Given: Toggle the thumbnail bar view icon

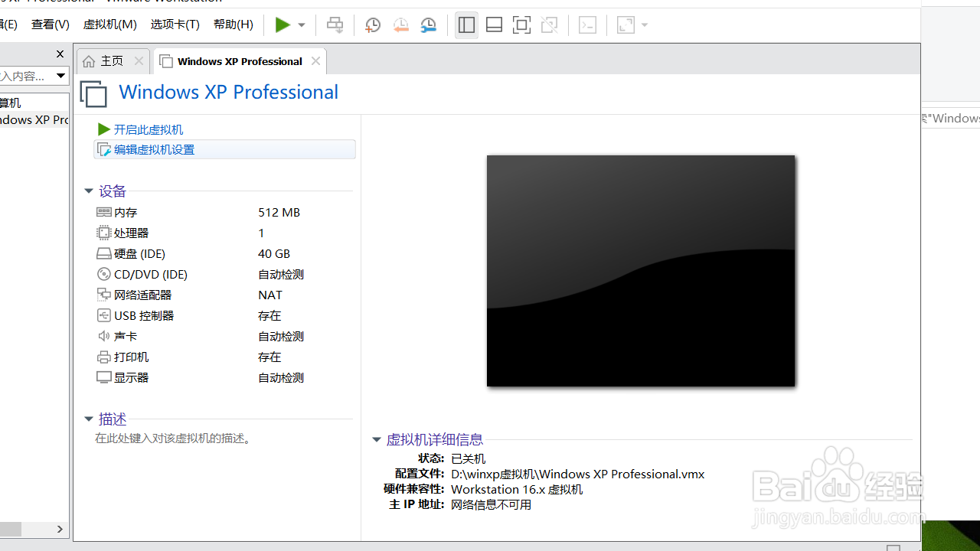Looking at the screenshot, I should [494, 25].
